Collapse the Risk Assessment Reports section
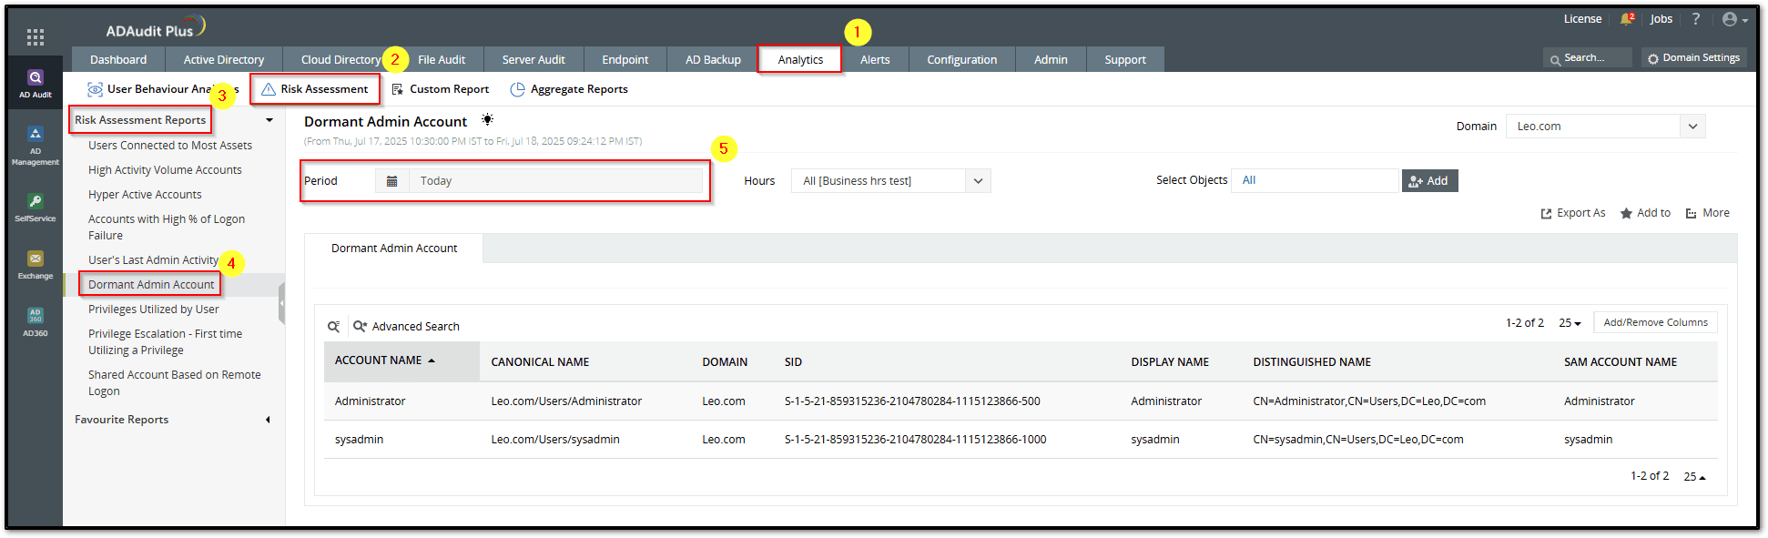 pos(269,120)
